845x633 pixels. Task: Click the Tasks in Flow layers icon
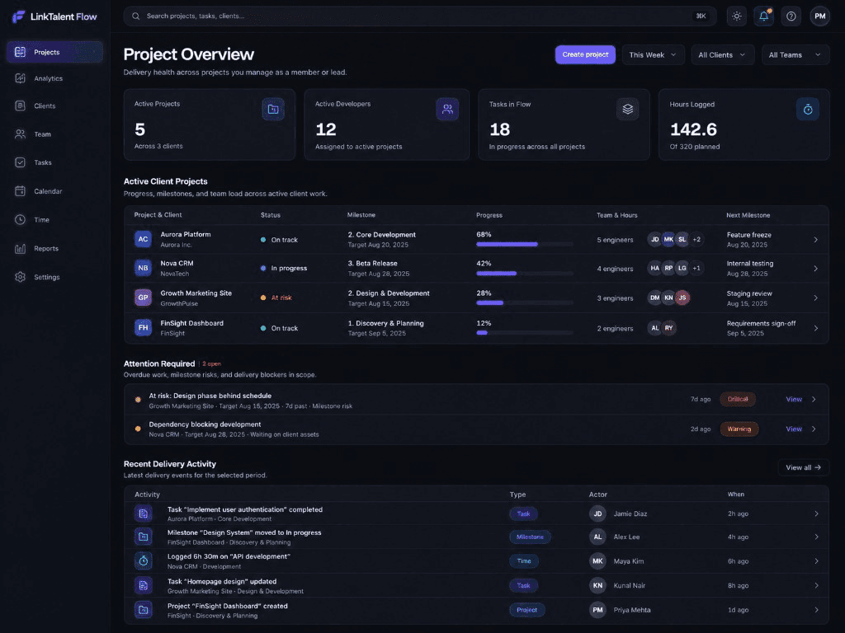coord(628,110)
